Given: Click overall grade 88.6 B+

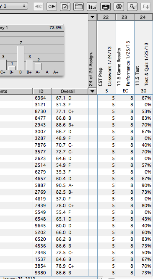Looking at the screenshot, I should click(65, 125).
